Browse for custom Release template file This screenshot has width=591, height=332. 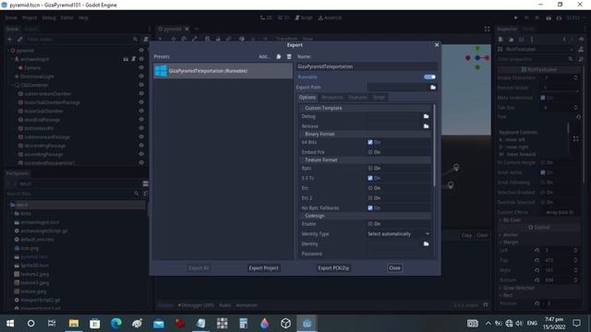426,126
